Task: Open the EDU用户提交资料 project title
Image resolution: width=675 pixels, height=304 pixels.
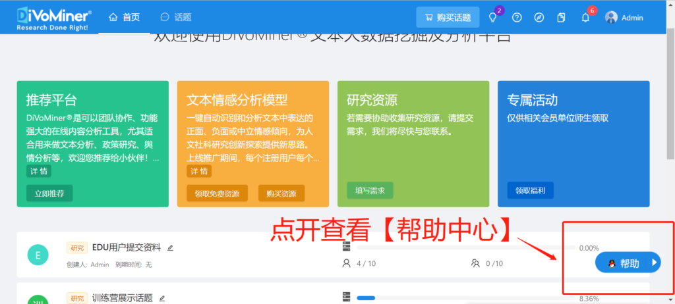Action: (127, 248)
